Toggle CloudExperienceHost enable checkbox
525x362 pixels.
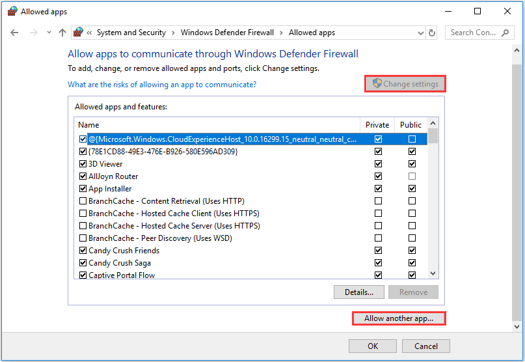pos(83,139)
